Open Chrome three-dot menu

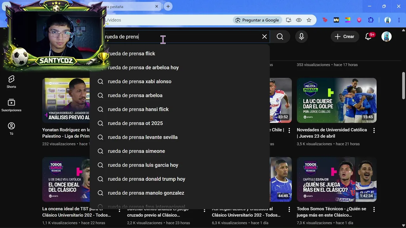click(x=398, y=20)
